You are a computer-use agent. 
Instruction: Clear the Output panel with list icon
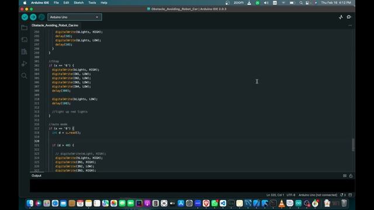point(345,176)
